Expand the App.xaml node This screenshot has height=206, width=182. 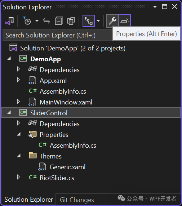pos(18,80)
